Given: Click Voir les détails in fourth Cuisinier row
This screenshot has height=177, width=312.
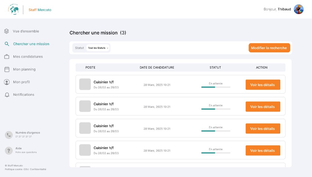Looking at the screenshot, I should click(x=263, y=150).
